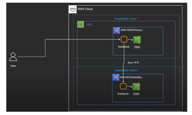Image resolution: width=192 pixels, height=115 pixels.
Task: Click the "Availability Zone 2" text
Action: click(x=126, y=70)
